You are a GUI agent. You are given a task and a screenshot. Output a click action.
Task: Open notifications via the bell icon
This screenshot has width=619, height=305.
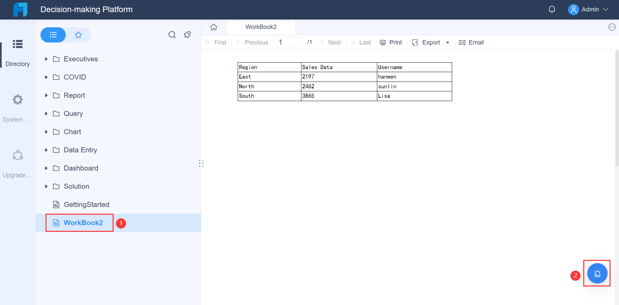pos(552,9)
